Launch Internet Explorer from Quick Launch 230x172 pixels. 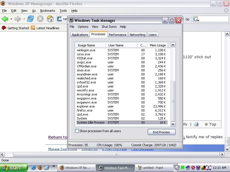[34, 168]
